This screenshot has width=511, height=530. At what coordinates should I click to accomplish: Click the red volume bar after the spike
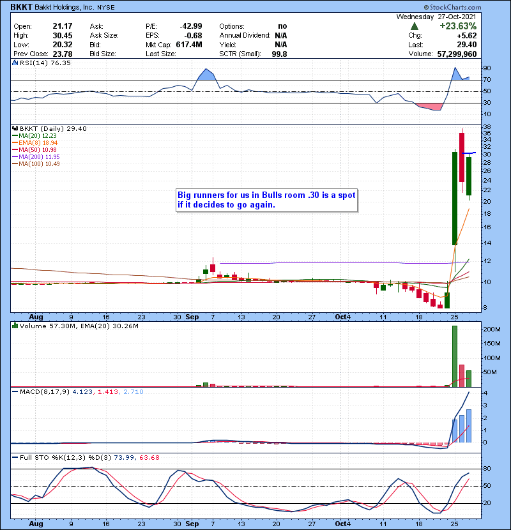tap(462, 375)
